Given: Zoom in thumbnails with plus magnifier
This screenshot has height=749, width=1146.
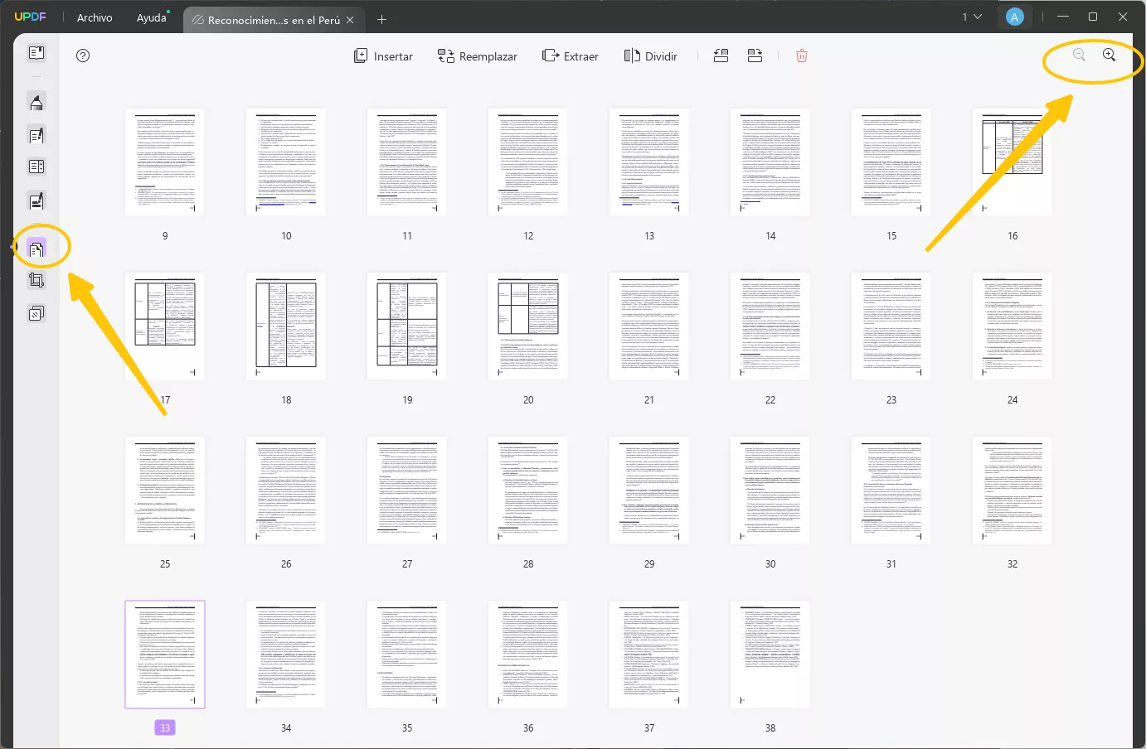Looking at the screenshot, I should click(x=1110, y=55).
